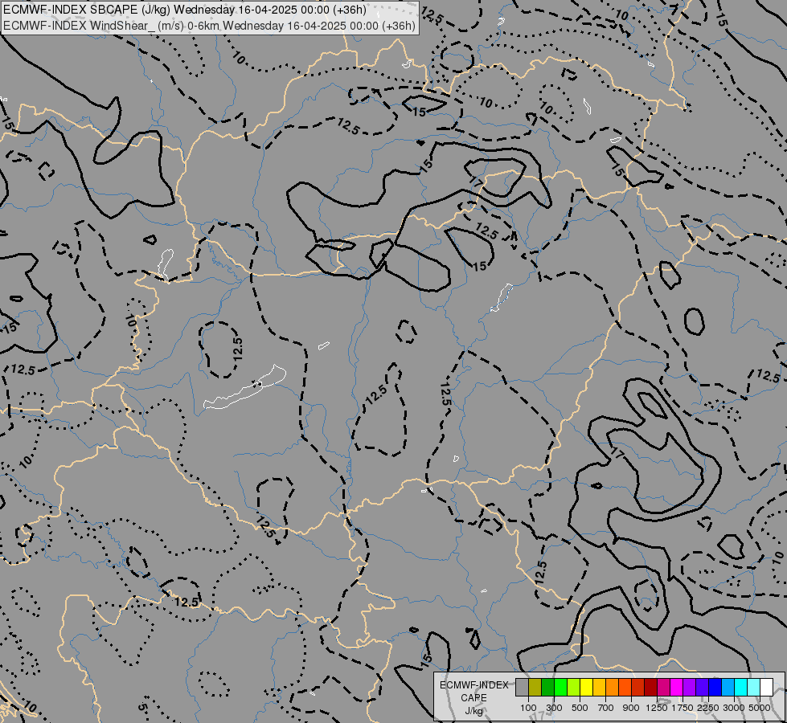Click the 1750 legend value

point(682,708)
